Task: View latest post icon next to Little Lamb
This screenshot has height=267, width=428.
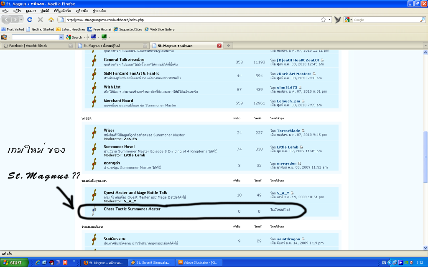Action: click(x=301, y=147)
